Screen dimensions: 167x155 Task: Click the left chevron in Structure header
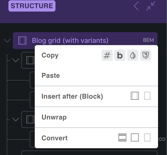point(136,6)
